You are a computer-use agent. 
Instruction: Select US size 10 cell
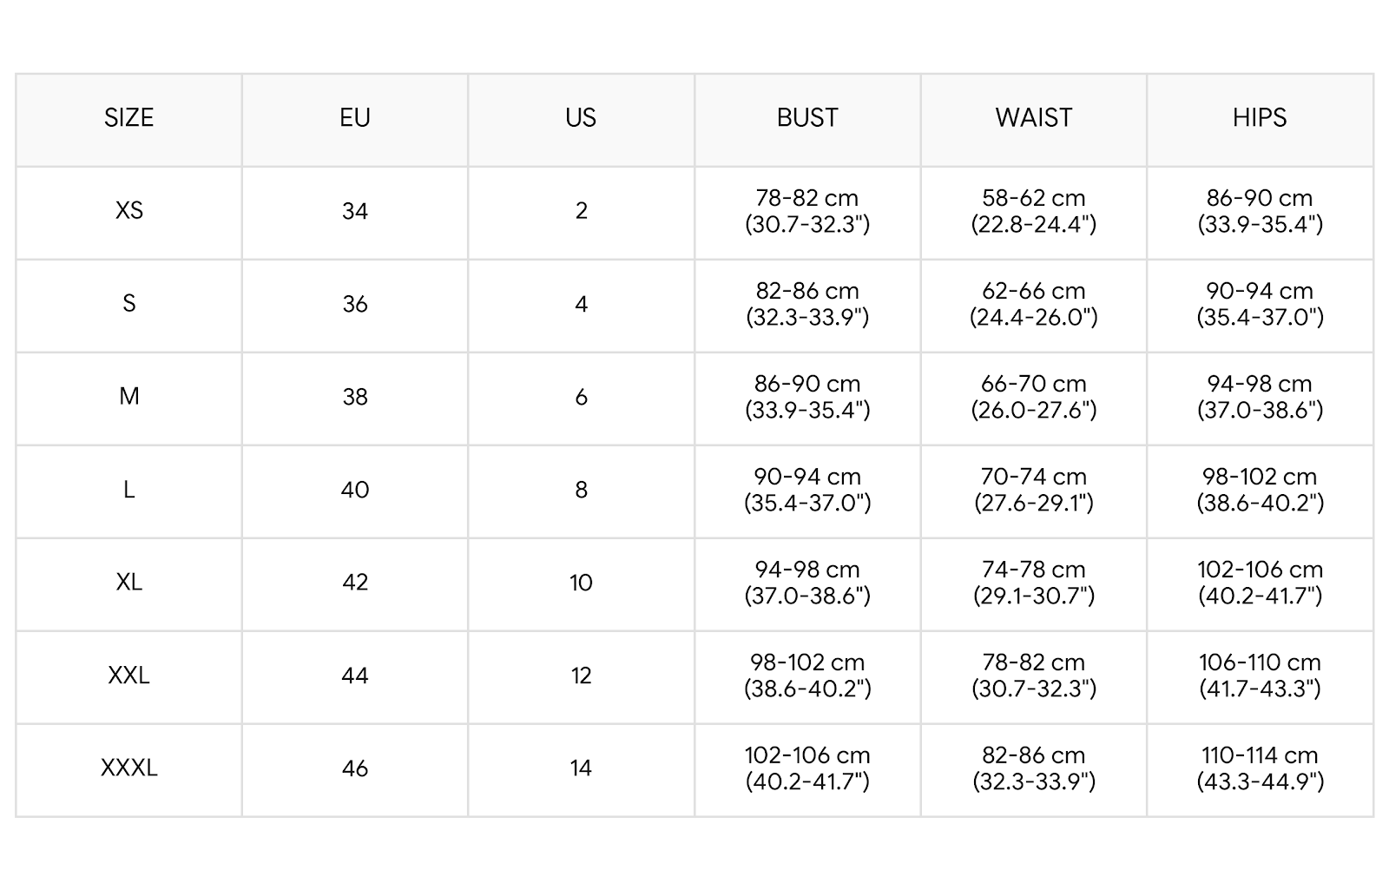pyautogui.click(x=581, y=583)
